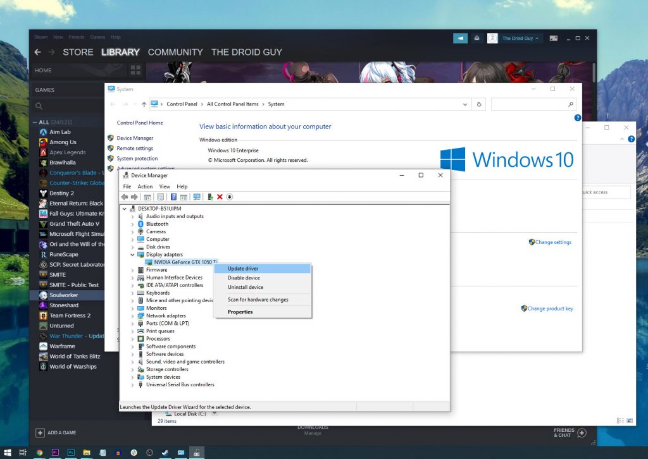Select the NVIDIA GeForce GTX 1050 Ti device
This screenshot has width=648, height=459.
(x=182, y=262)
